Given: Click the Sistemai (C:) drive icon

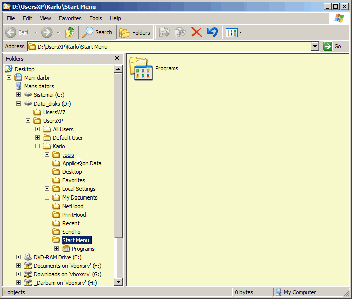Looking at the screenshot, I should (28, 95).
